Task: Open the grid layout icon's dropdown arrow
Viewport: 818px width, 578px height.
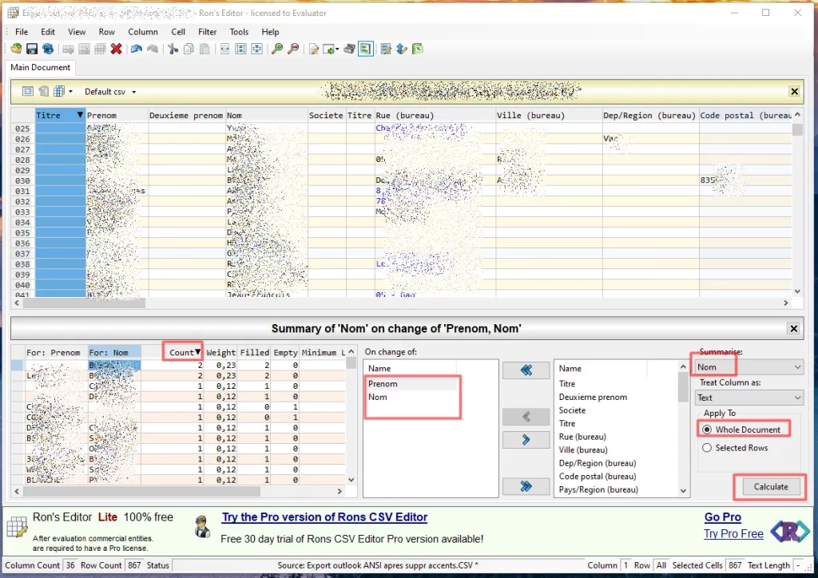Action: [70, 92]
